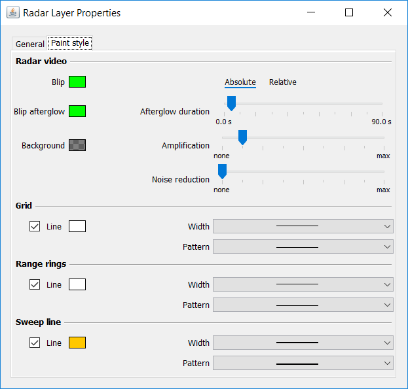Select the Paint style tab

click(69, 43)
